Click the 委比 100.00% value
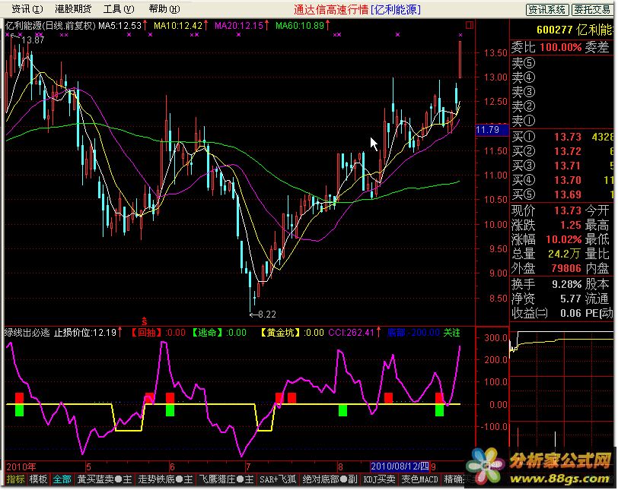The image size is (618, 490). click(x=560, y=48)
